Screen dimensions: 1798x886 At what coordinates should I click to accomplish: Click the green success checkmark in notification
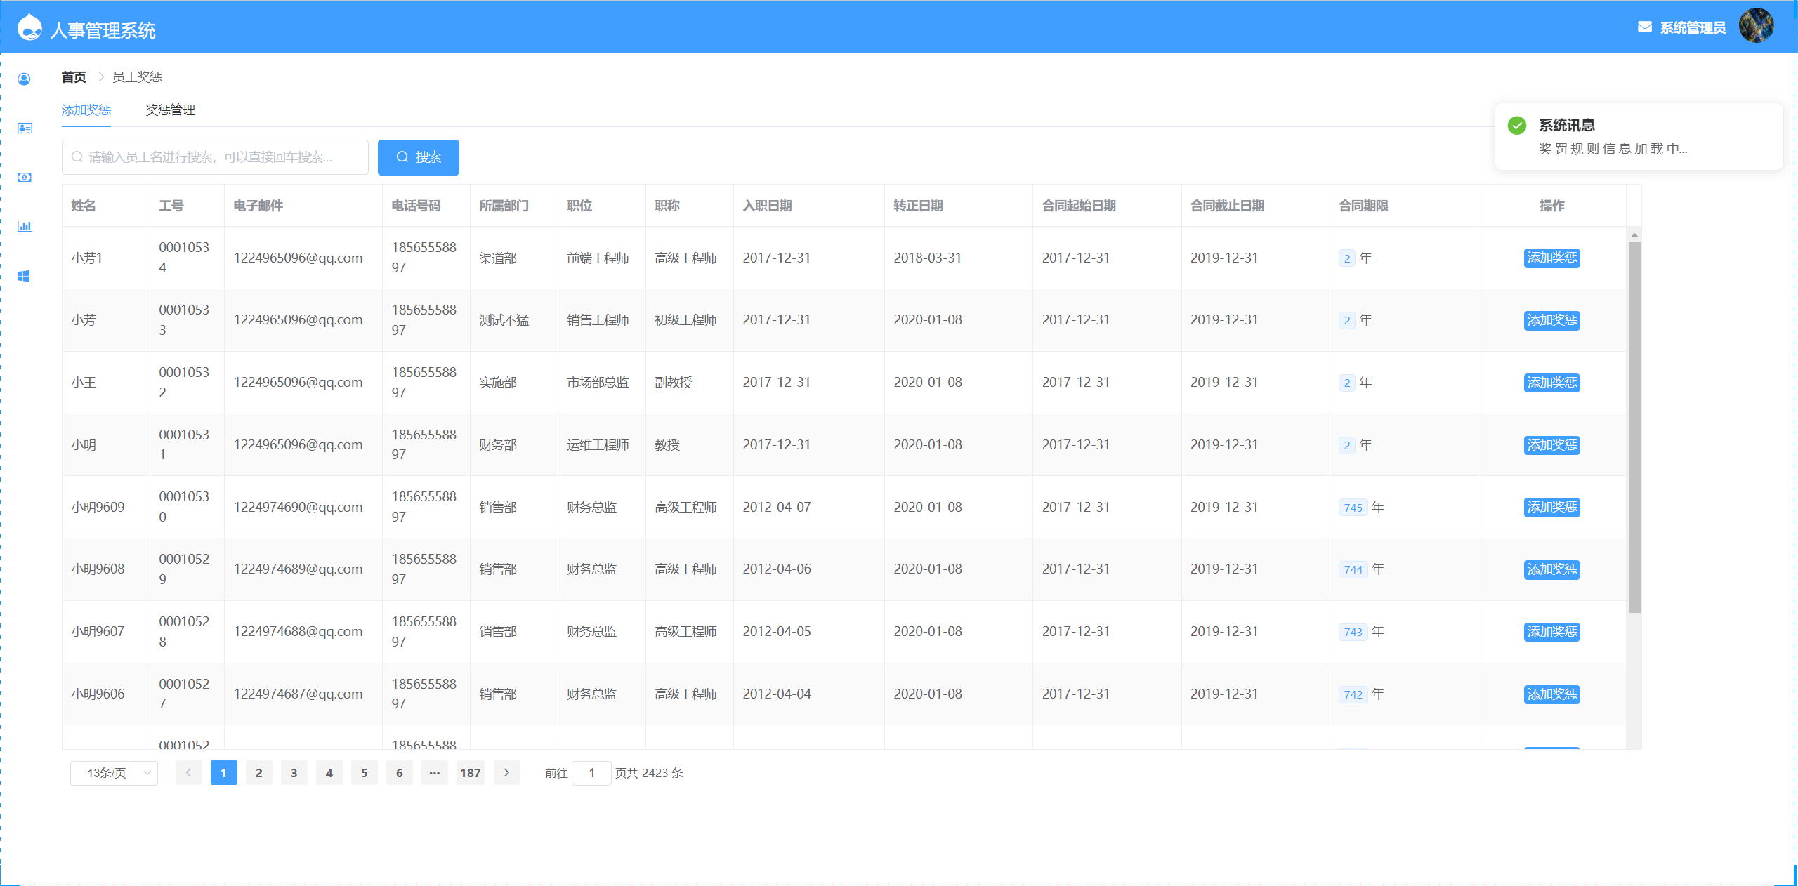[1517, 126]
